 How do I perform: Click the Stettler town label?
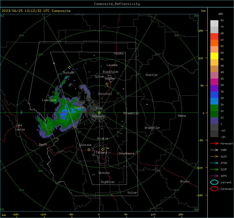(152, 75)
